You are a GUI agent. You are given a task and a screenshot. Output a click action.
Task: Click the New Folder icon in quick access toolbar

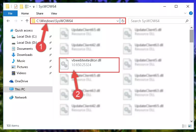(21, 7)
